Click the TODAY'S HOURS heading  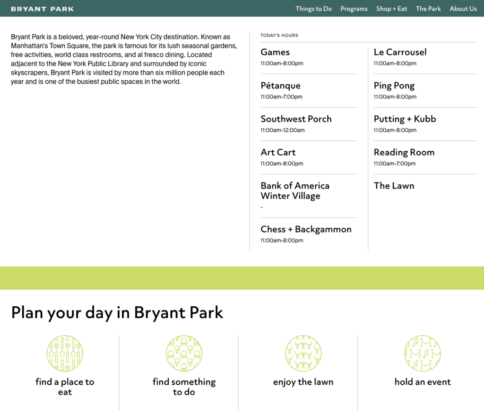coord(279,35)
